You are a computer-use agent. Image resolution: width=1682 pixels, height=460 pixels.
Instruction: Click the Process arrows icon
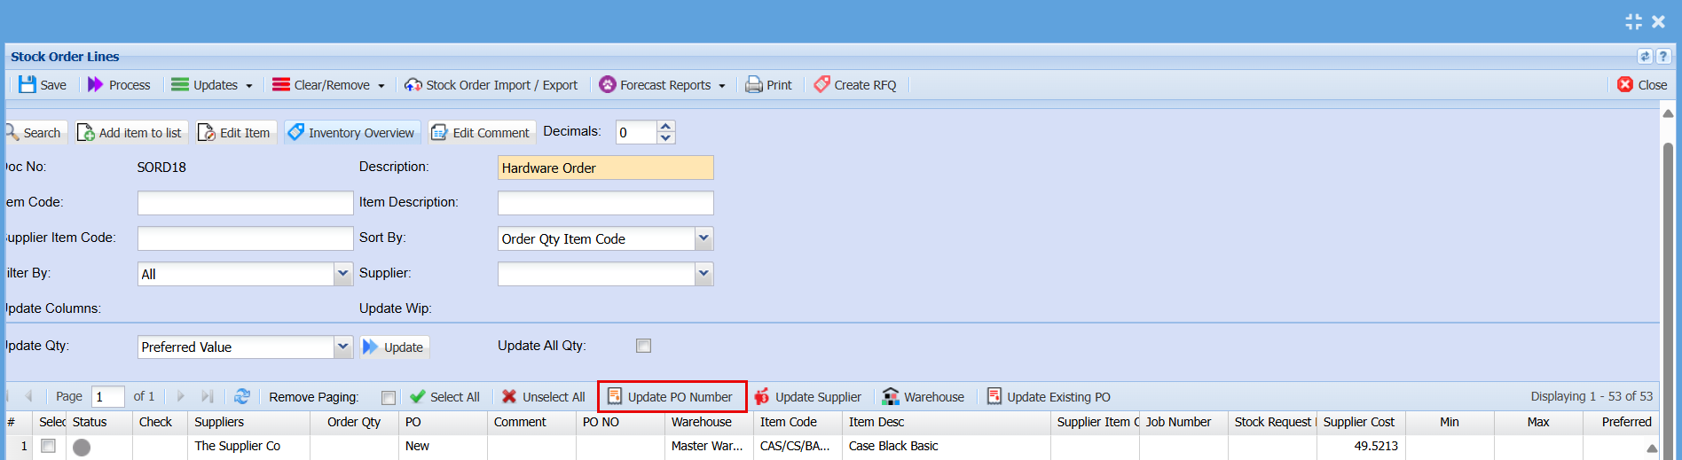pos(95,84)
